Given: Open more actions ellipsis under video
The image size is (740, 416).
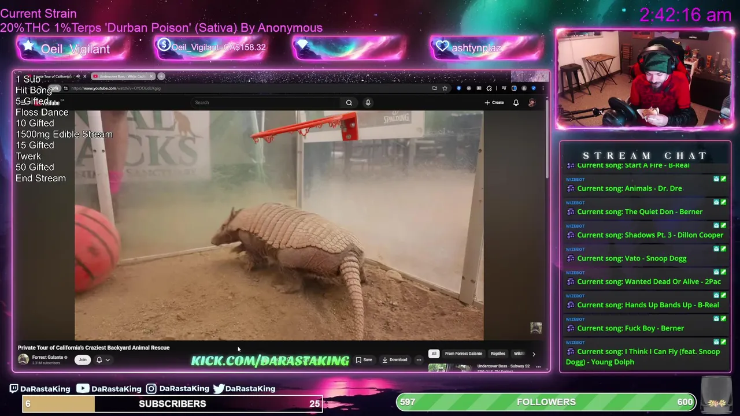Looking at the screenshot, I should tap(419, 360).
